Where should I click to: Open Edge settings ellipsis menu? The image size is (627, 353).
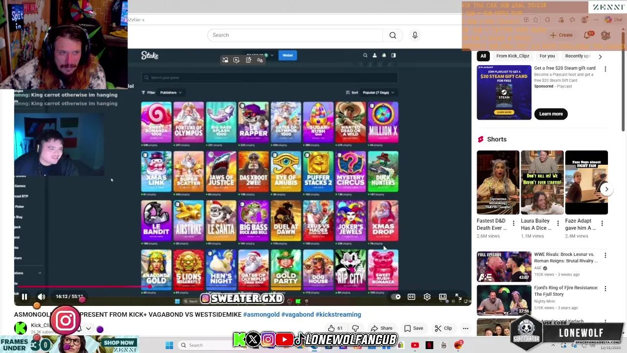[596, 20]
